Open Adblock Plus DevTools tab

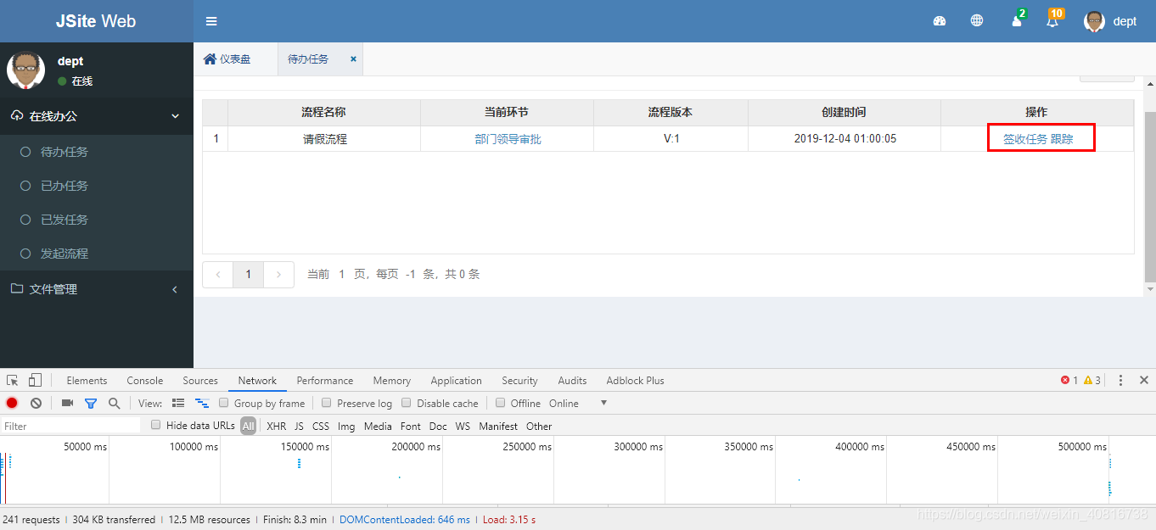click(x=635, y=381)
